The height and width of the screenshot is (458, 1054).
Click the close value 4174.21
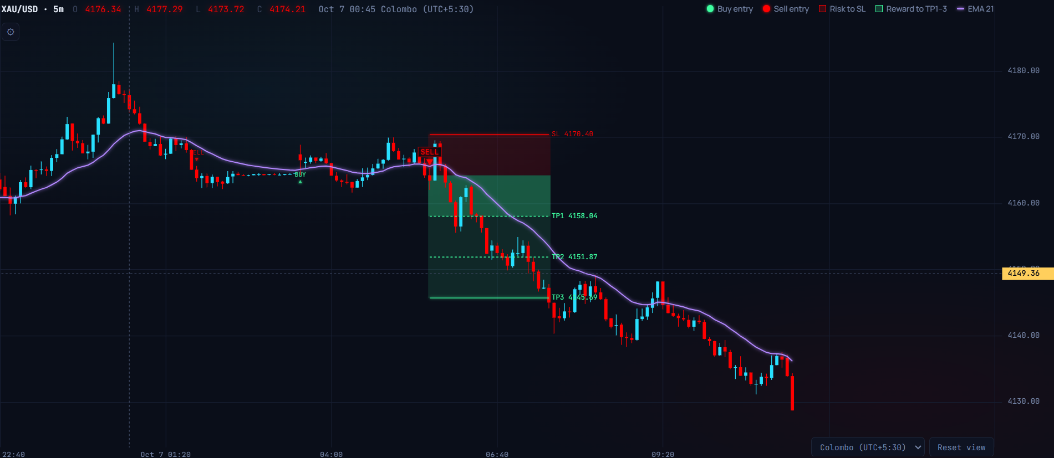point(287,9)
